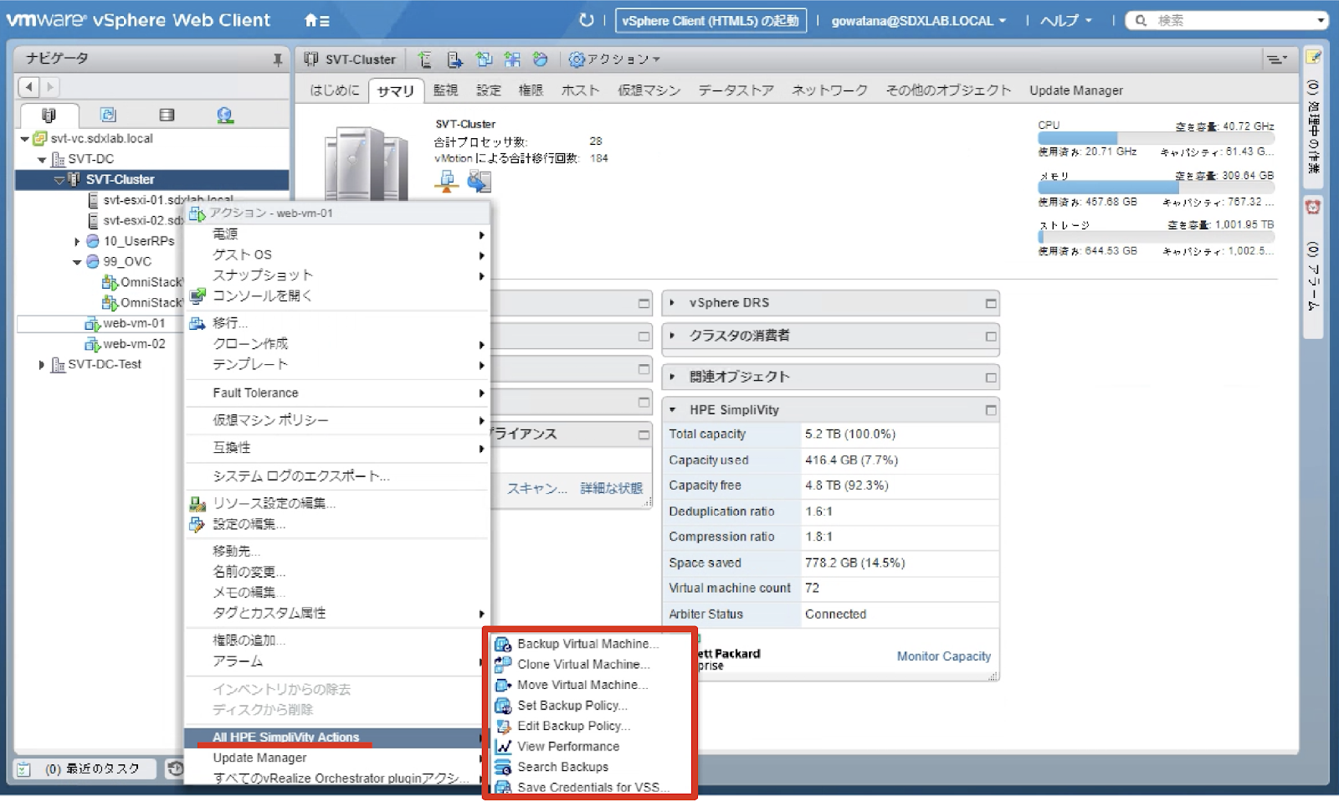The width and height of the screenshot is (1339, 802).
Task: Click the left icon under cluster summary
Action: click(447, 181)
